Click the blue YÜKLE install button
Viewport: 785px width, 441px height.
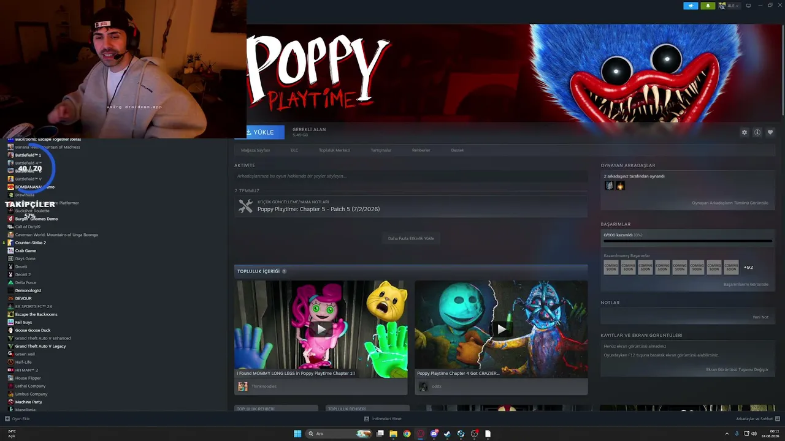[x=265, y=132]
